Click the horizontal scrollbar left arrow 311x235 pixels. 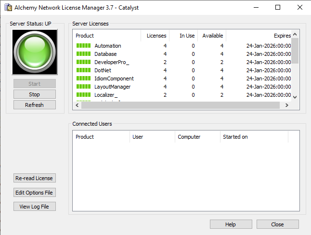tap(77, 105)
